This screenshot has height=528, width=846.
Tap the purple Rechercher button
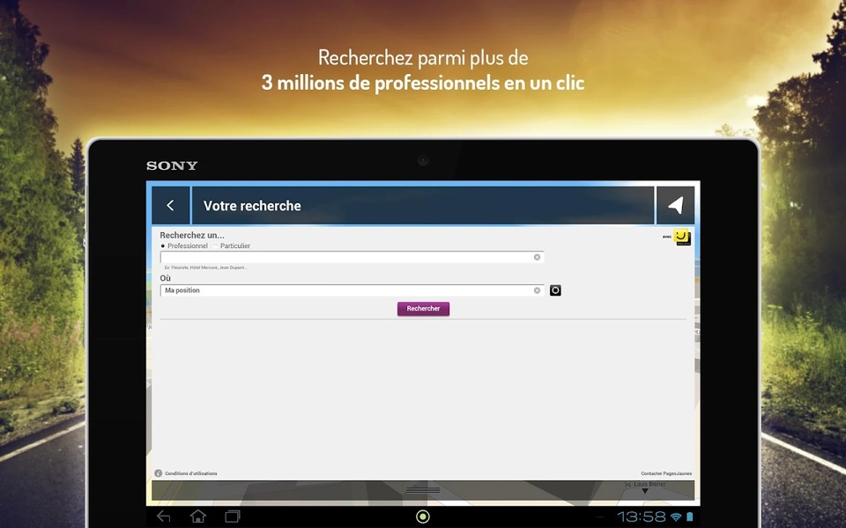(424, 309)
